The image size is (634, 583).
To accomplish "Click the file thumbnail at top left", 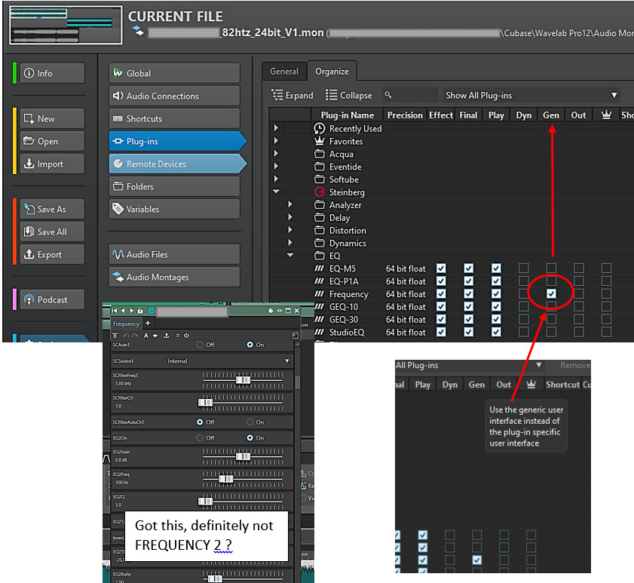I will pos(66,25).
